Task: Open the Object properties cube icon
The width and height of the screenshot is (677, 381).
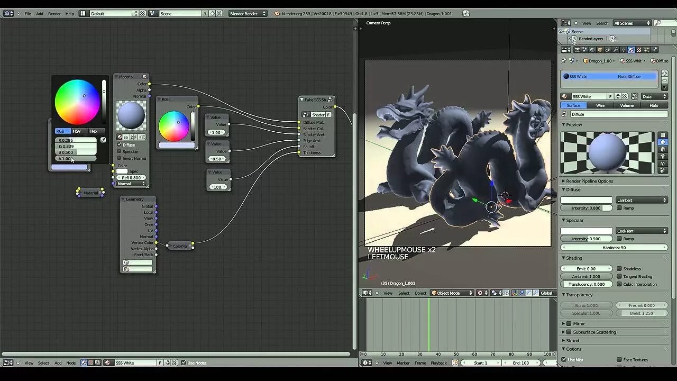Action: coord(600,50)
